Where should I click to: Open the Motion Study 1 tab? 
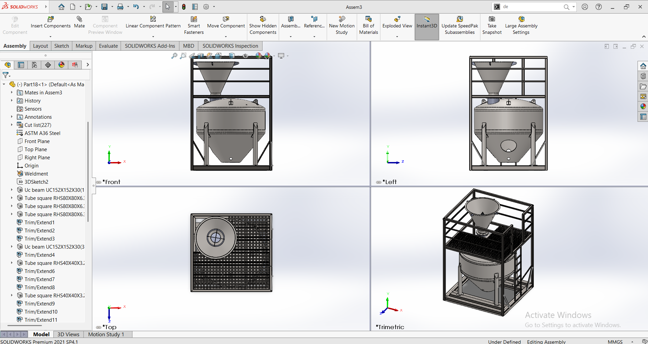click(106, 334)
